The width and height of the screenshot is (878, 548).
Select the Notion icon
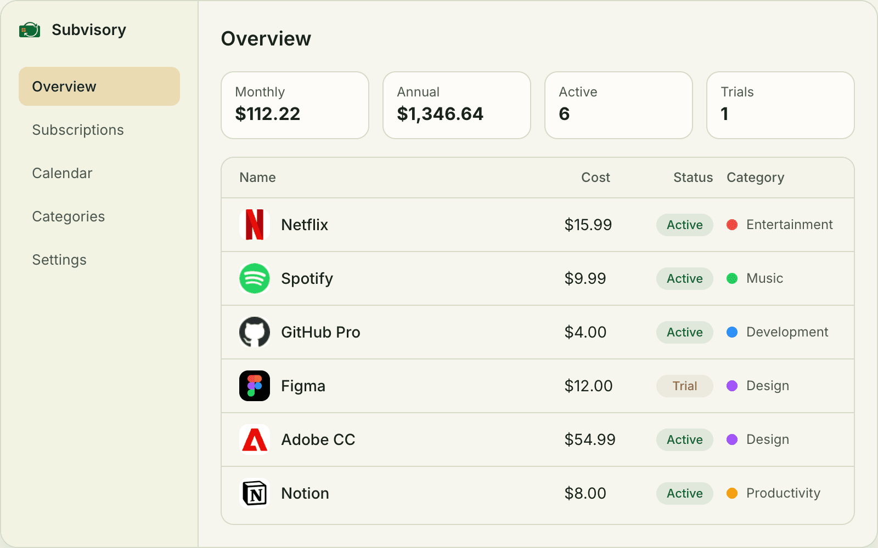click(255, 493)
